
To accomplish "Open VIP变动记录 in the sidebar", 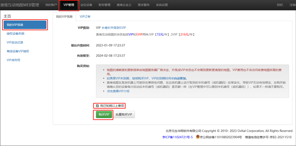I will (15, 42).
